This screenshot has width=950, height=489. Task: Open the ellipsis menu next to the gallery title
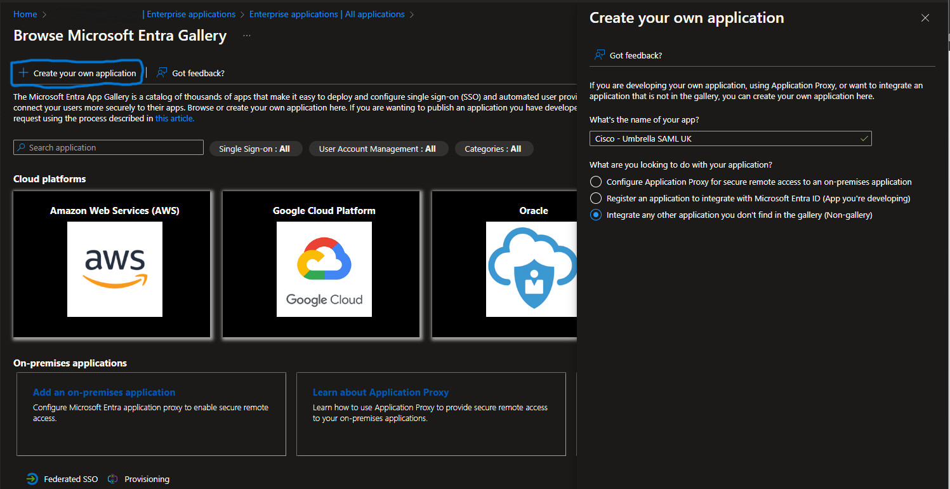[247, 36]
